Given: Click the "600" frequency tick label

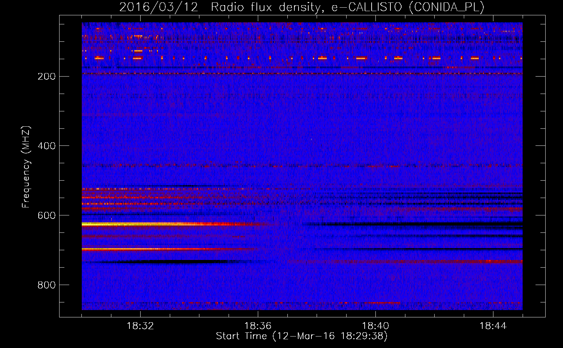Looking at the screenshot, I should click(46, 215).
